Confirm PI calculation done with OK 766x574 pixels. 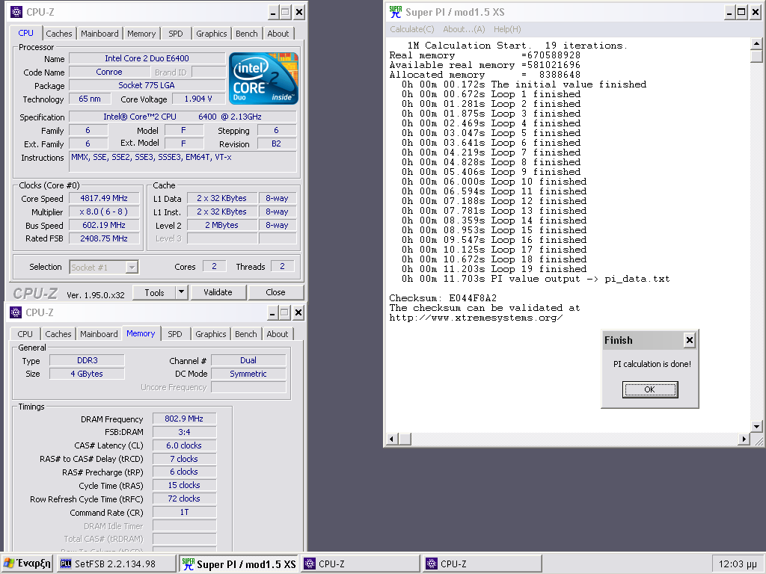[650, 389]
